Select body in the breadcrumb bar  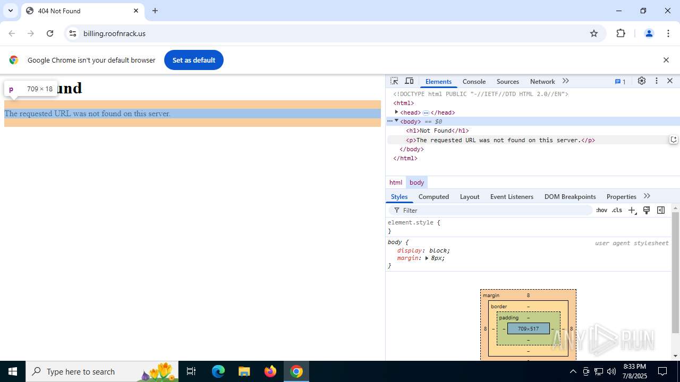[x=416, y=183]
